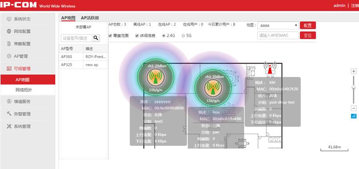Open 系统状态 monitor icon in sidebar
The width and height of the screenshot is (359, 169).
[x=9, y=19]
